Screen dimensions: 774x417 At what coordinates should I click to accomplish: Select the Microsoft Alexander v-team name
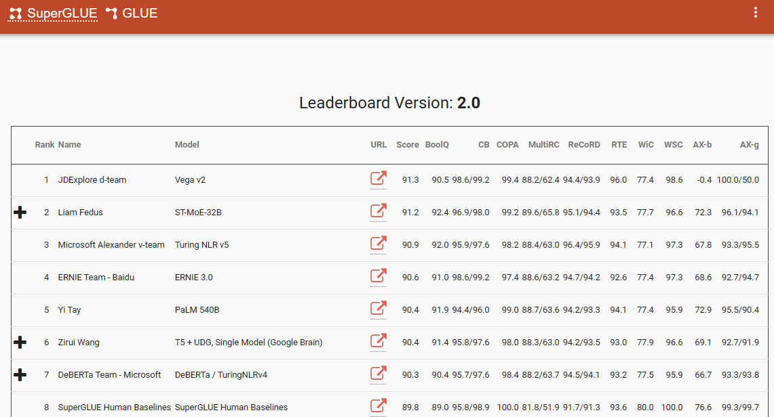pos(111,244)
